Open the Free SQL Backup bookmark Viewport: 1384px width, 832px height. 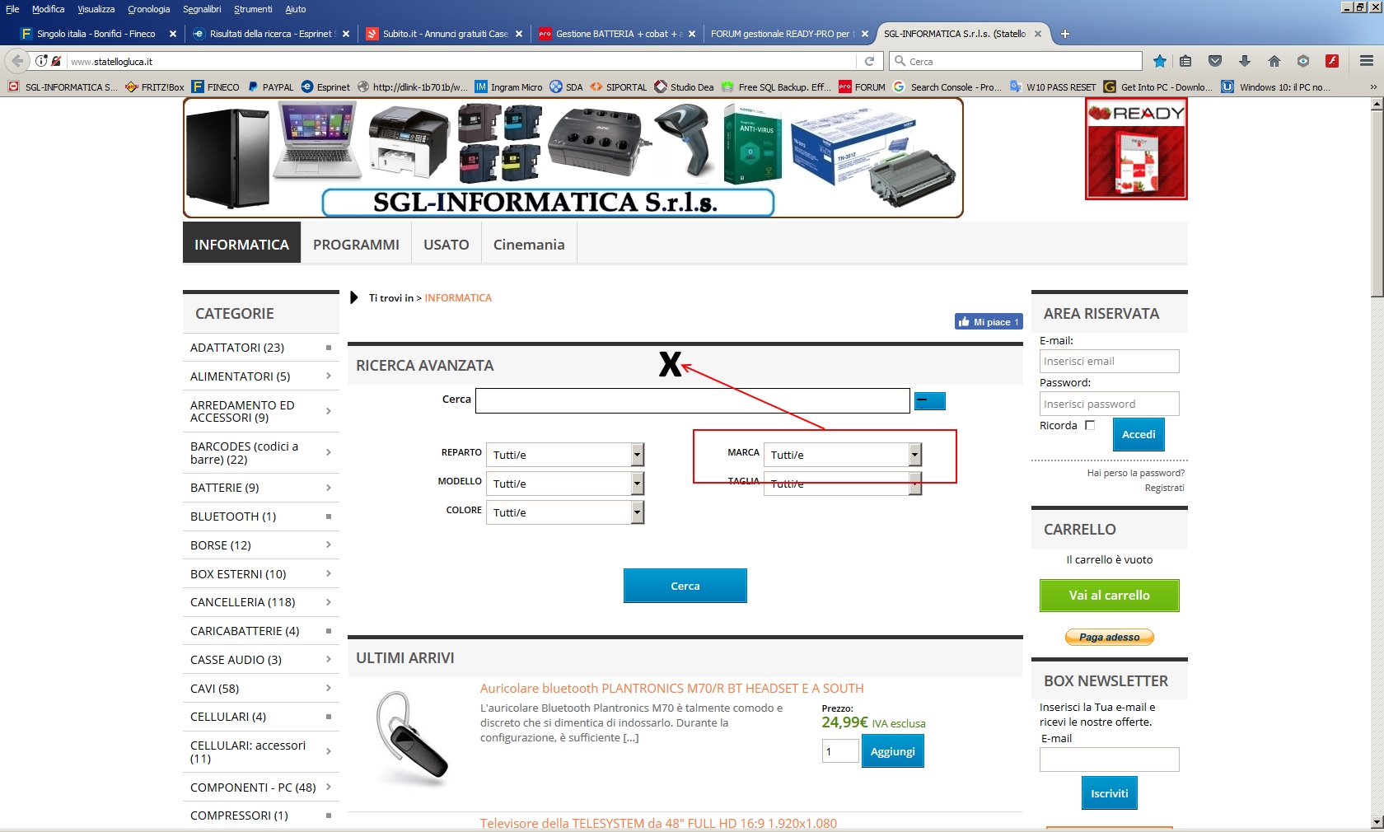pyautogui.click(x=776, y=86)
